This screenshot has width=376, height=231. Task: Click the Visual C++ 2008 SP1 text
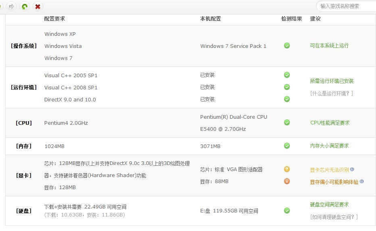coord(71,88)
